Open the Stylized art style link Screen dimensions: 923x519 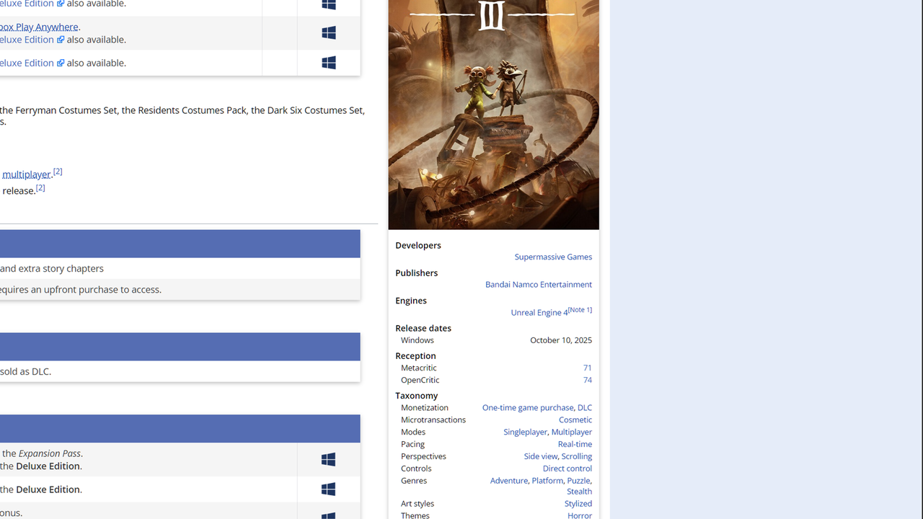point(578,504)
